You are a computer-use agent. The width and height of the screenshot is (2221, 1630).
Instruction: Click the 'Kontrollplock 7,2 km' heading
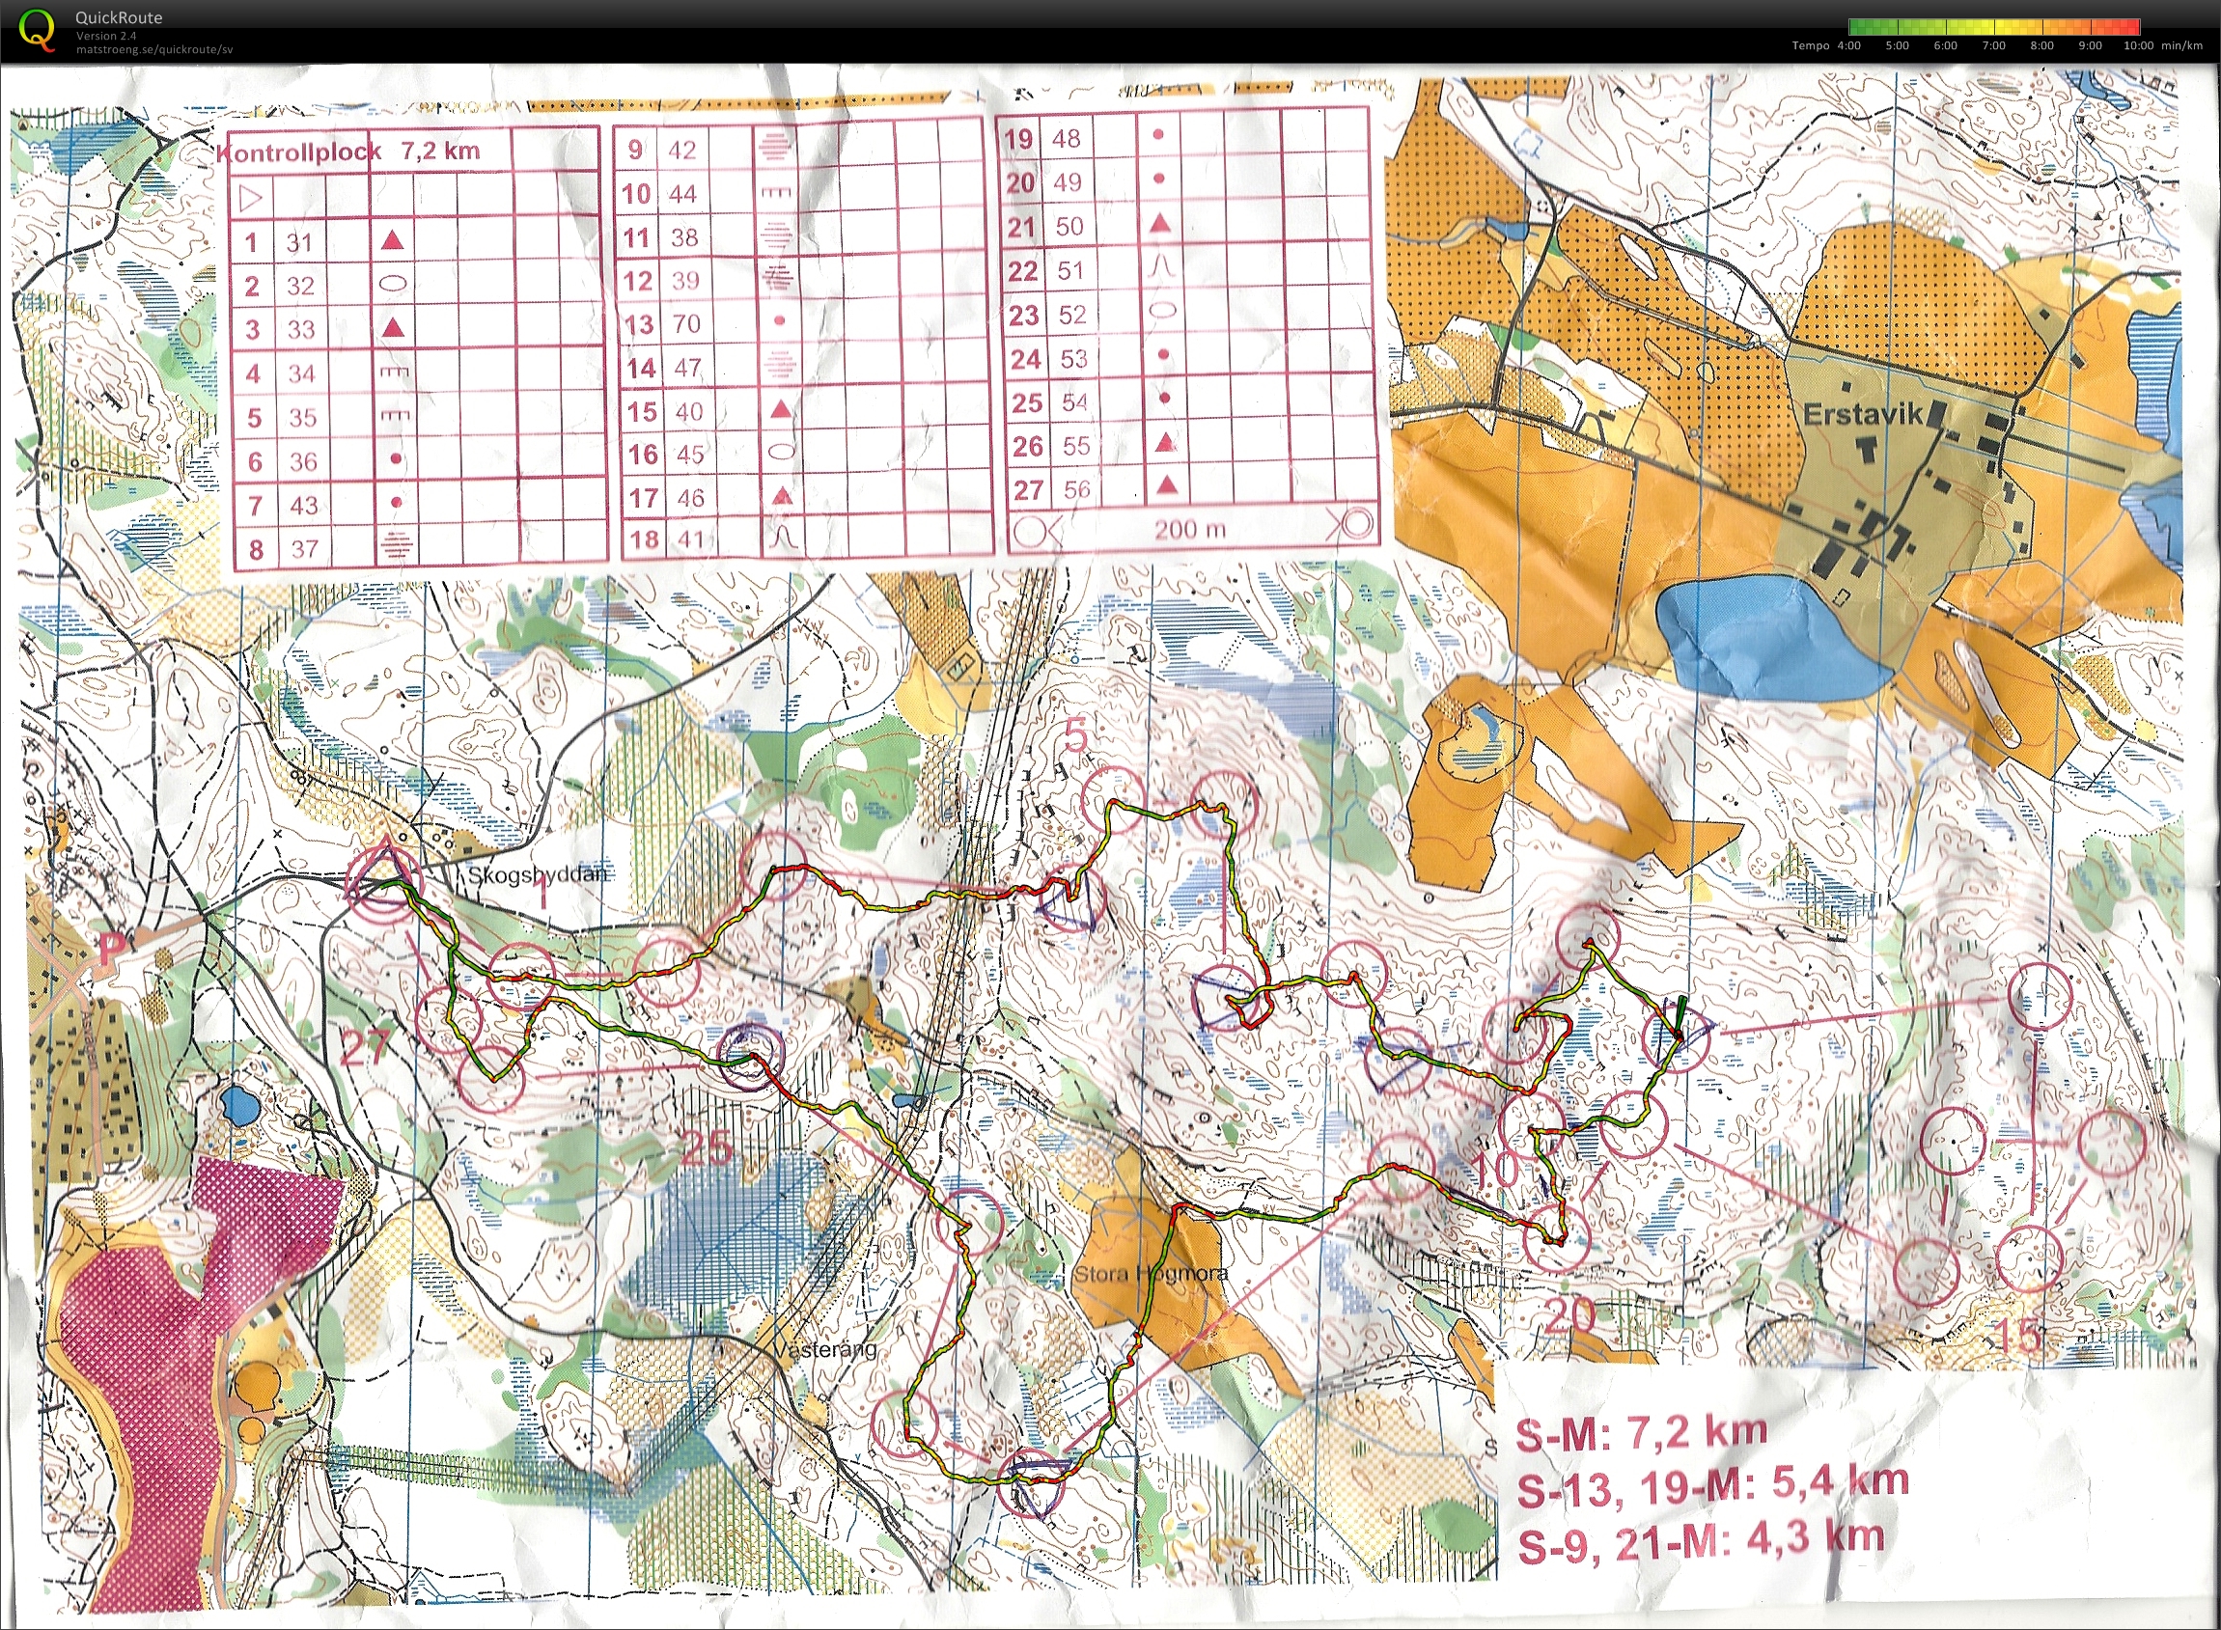tap(347, 151)
